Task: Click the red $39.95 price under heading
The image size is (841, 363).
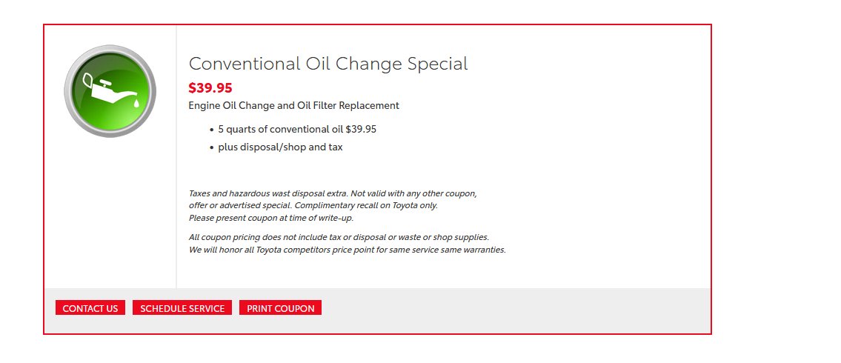Action: [210, 88]
